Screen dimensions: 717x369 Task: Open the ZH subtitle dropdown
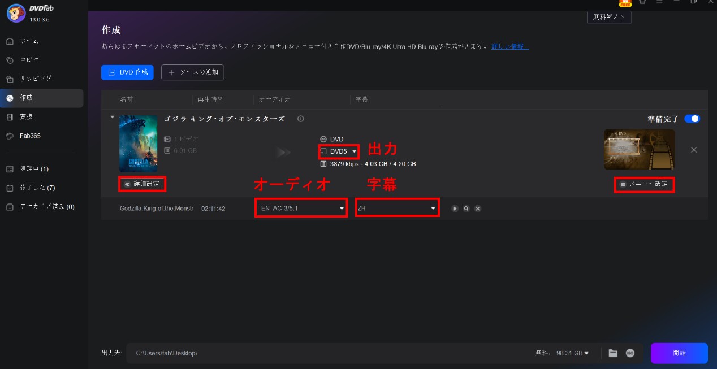[x=397, y=208]
